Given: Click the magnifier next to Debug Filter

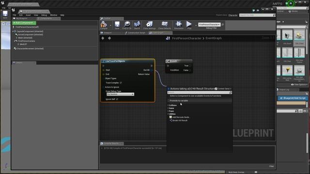Looking at the screenshot, I should 223,25.
